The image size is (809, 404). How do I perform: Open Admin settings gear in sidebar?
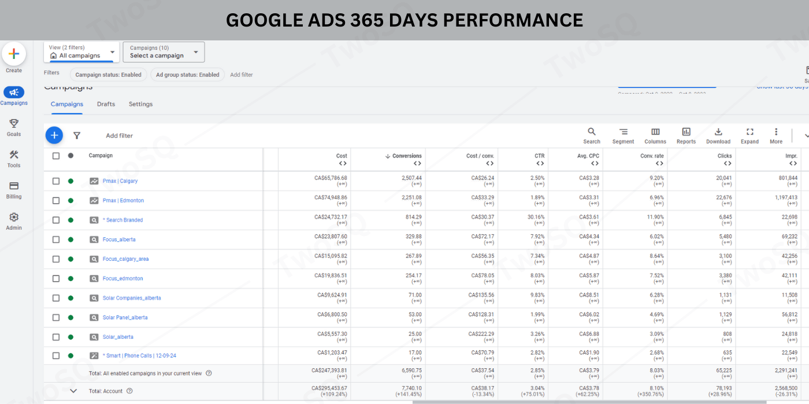tap(14, 220)
